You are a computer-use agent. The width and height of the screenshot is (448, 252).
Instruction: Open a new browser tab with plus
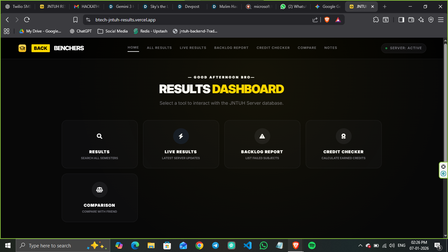tap(385, 7)
